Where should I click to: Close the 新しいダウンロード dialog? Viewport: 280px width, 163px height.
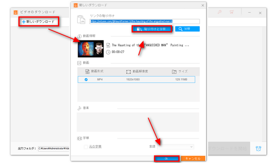coord(203,5)
